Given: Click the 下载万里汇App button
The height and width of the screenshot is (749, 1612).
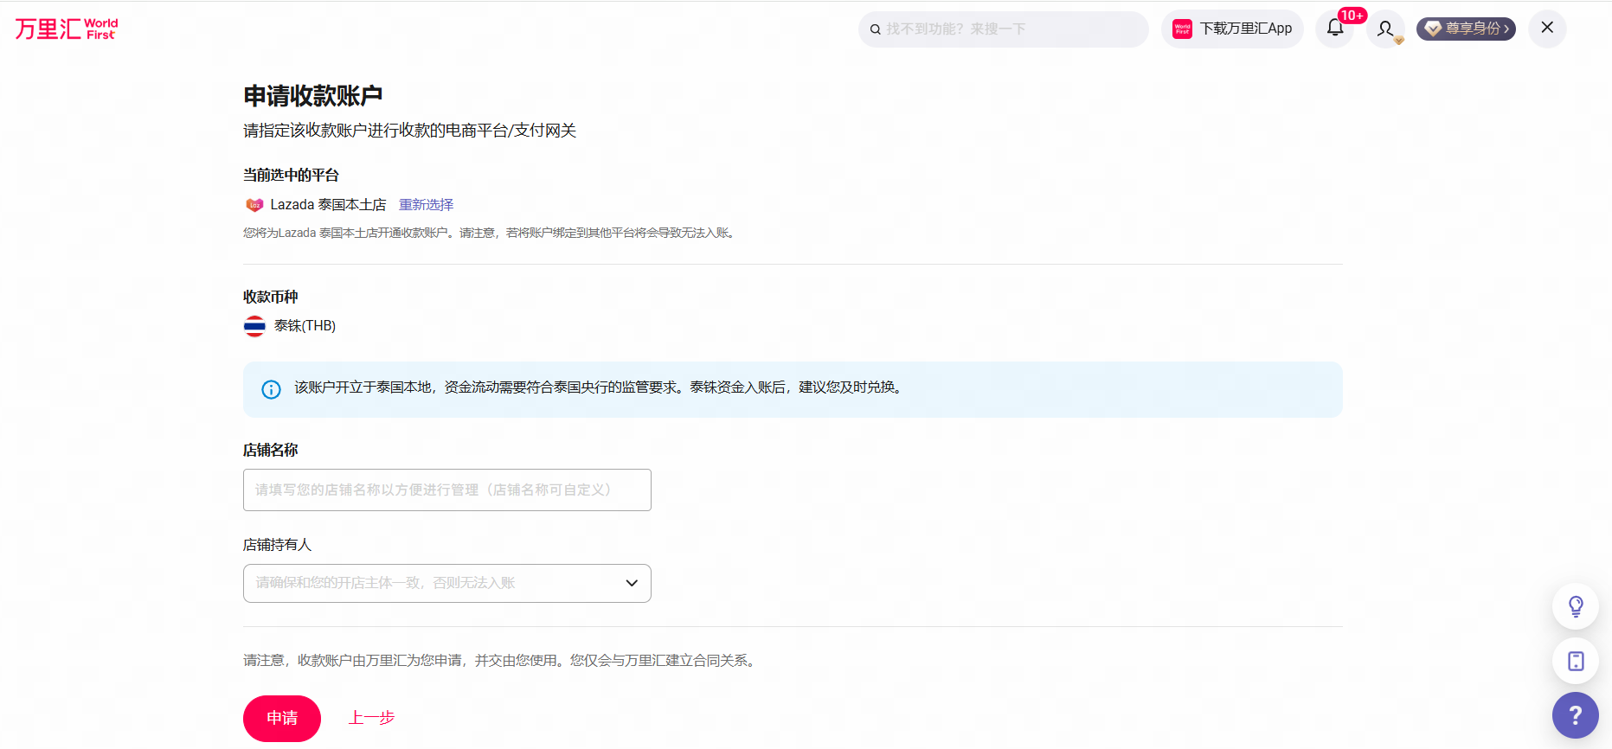Looking at the screenshot, I should pyautogui.click(x=1232, y=29).
